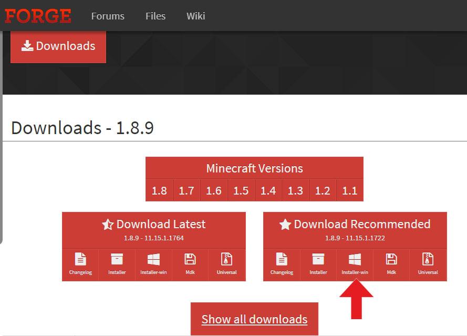Click Universal zip icon under Download Latest

(226, 263)
